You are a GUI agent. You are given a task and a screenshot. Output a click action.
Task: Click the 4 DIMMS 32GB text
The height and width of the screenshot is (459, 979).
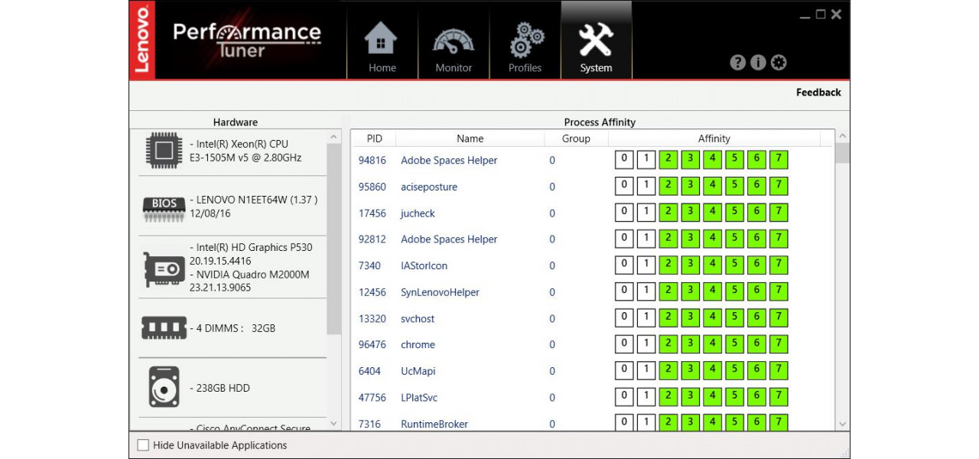[x=233, y=328]
